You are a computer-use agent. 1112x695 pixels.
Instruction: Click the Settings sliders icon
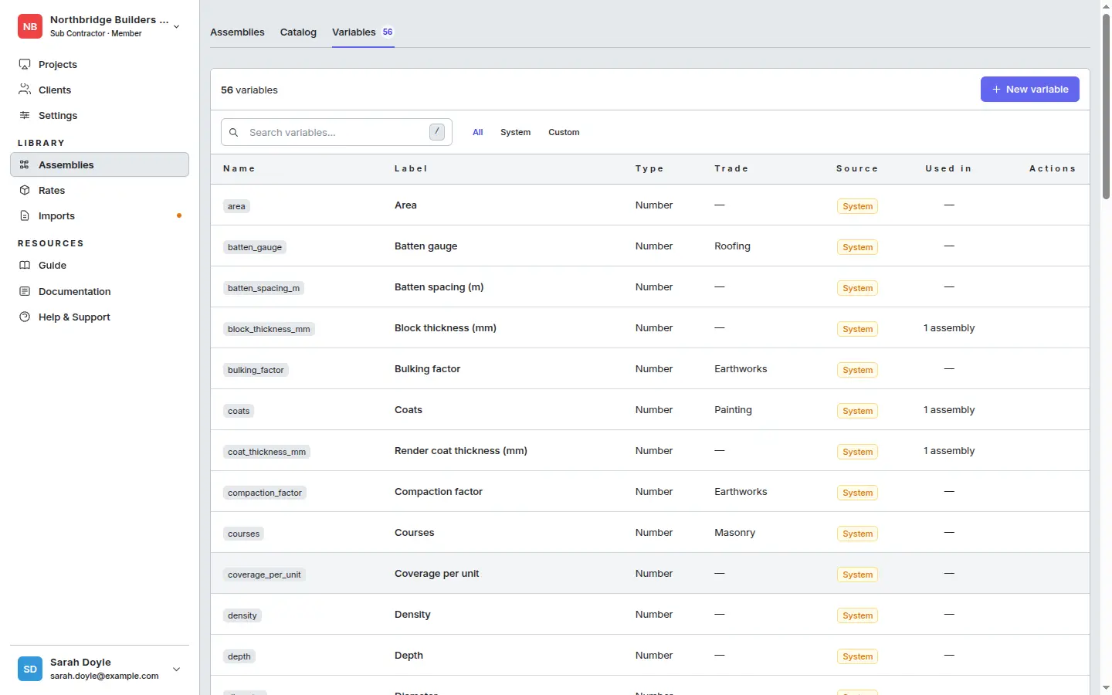pyautogui.click(x=25, y=115)
